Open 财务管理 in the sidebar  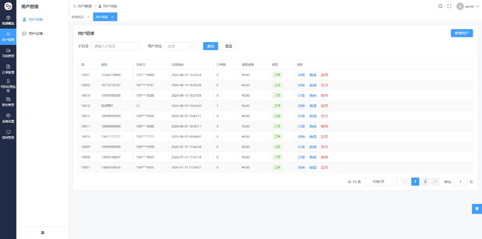tap(8, 102)
